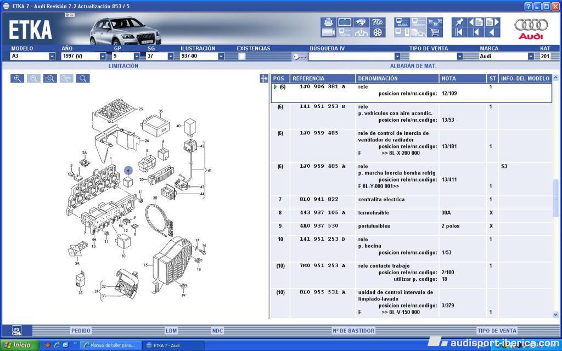Open the single shopping cart icon
This screenshot has width=562, height=351.
(x=435, y=32)
